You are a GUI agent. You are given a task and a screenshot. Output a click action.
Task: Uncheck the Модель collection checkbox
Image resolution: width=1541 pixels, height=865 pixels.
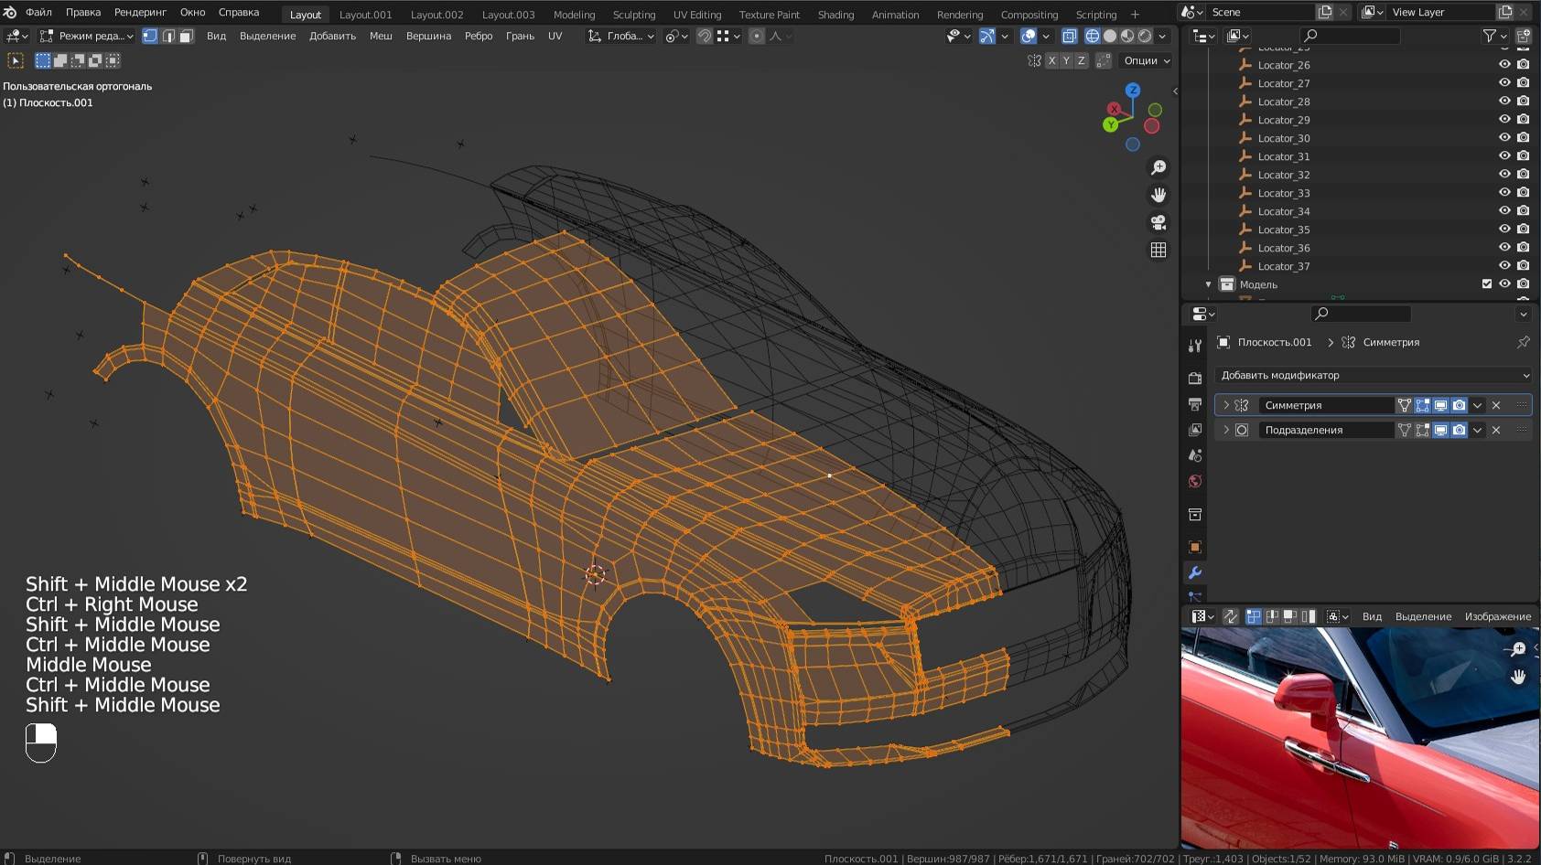[x=1487, y=284]
